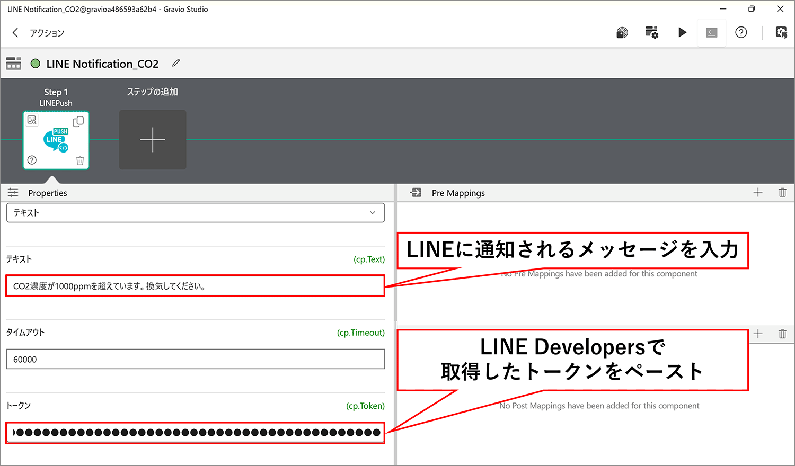The height and width of the screenshot is (466, 795).
Task: Open the help question mark in the toolbar
Action: (741, 33)
